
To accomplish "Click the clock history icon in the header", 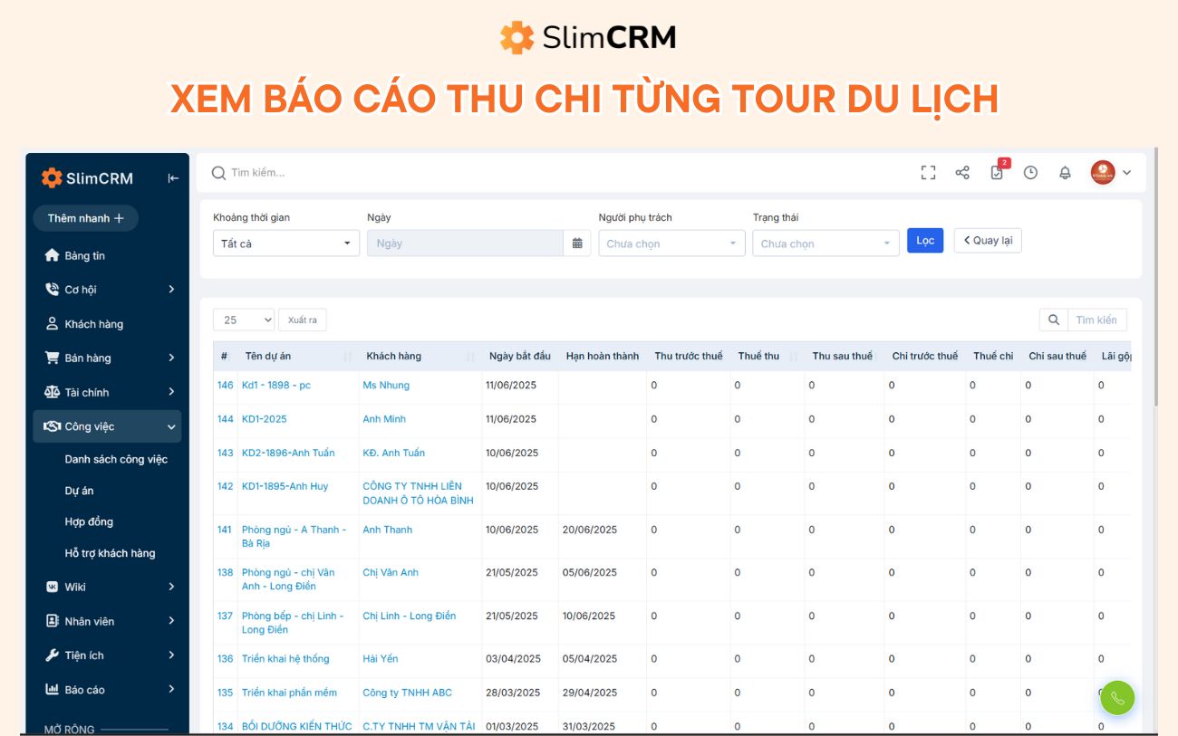I will (x=1030, y=172).
